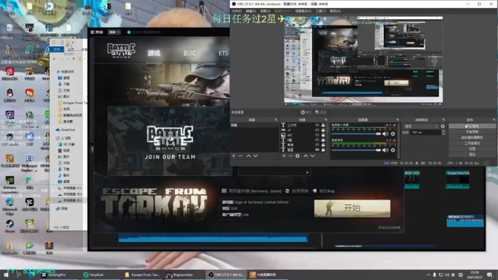Move scene down in OBS scenes panel
The height and width of the screenshot is (280, 498).
[255, 156]
